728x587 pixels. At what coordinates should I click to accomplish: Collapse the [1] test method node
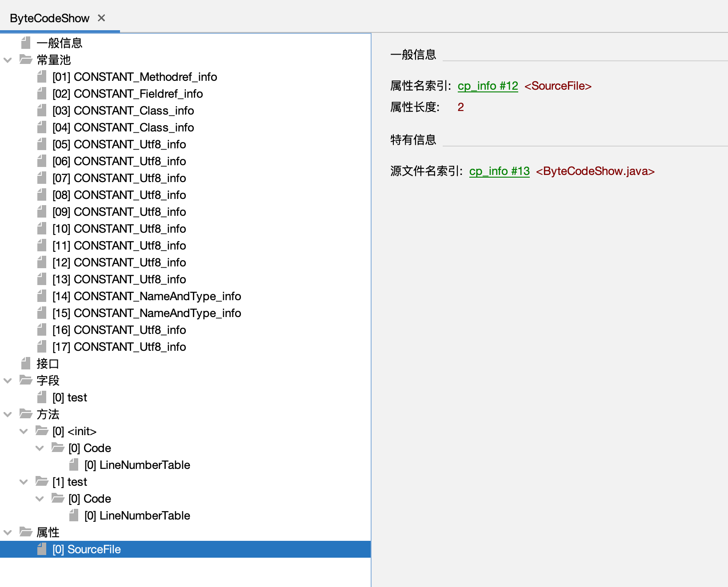click(24, 482)
